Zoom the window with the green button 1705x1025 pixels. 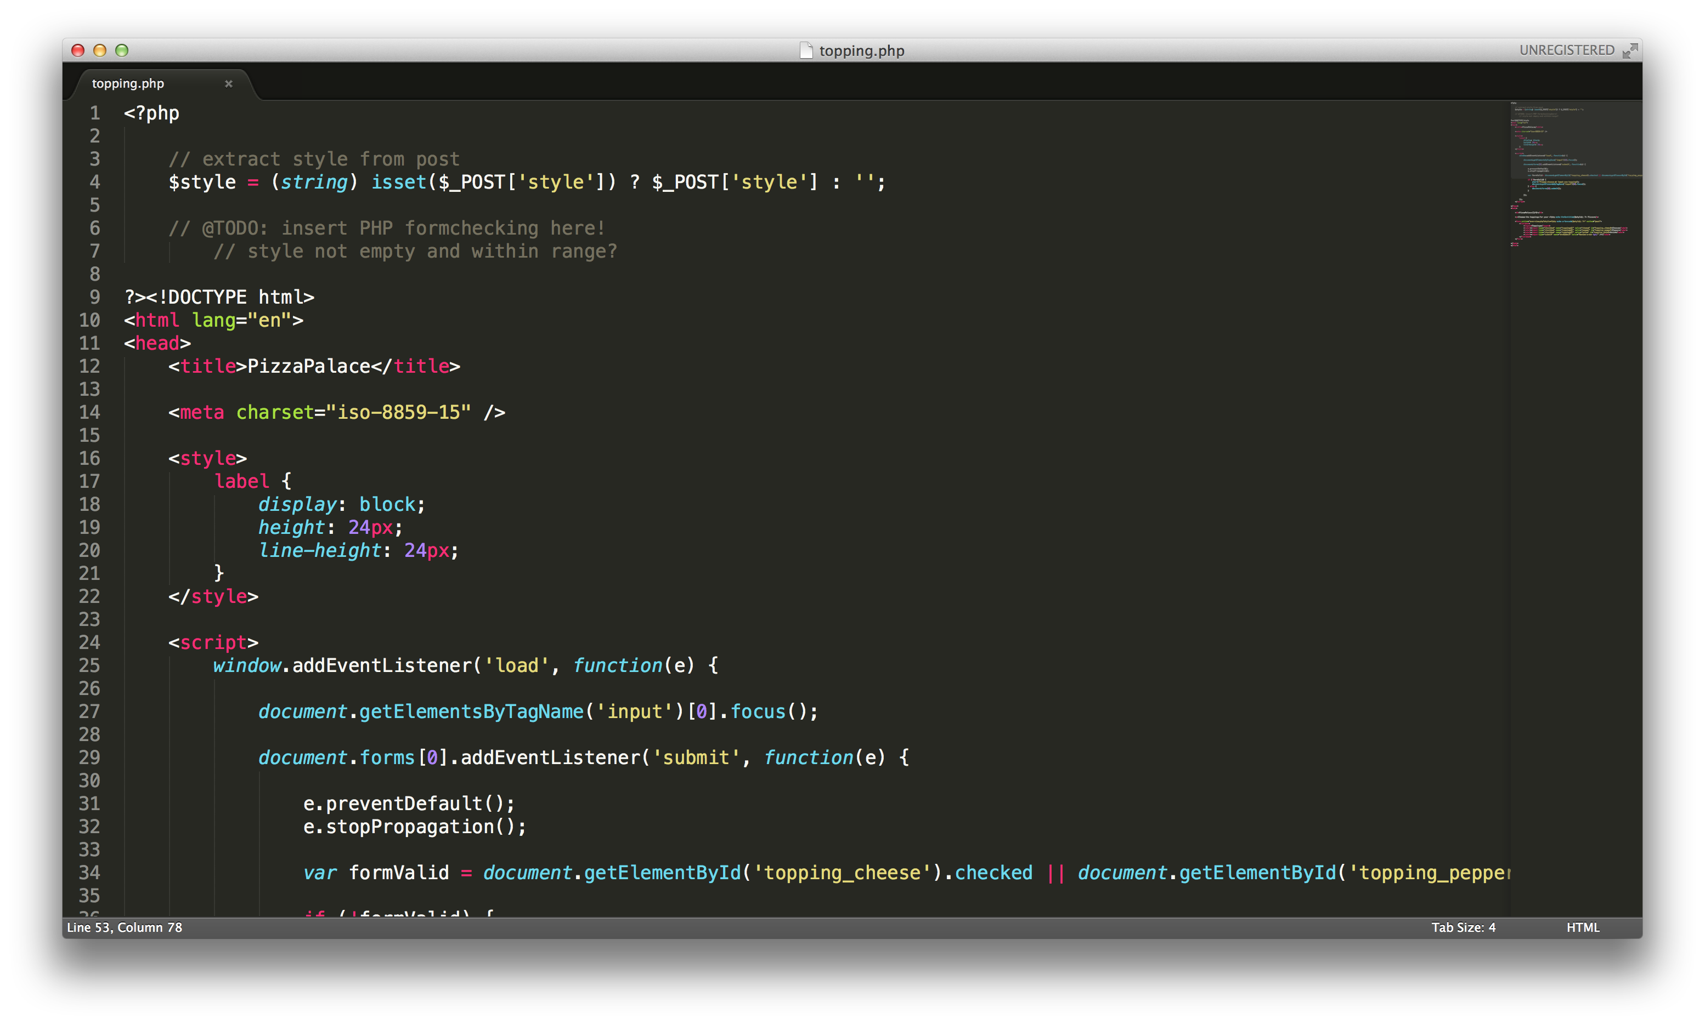click(x=122, y=50)
